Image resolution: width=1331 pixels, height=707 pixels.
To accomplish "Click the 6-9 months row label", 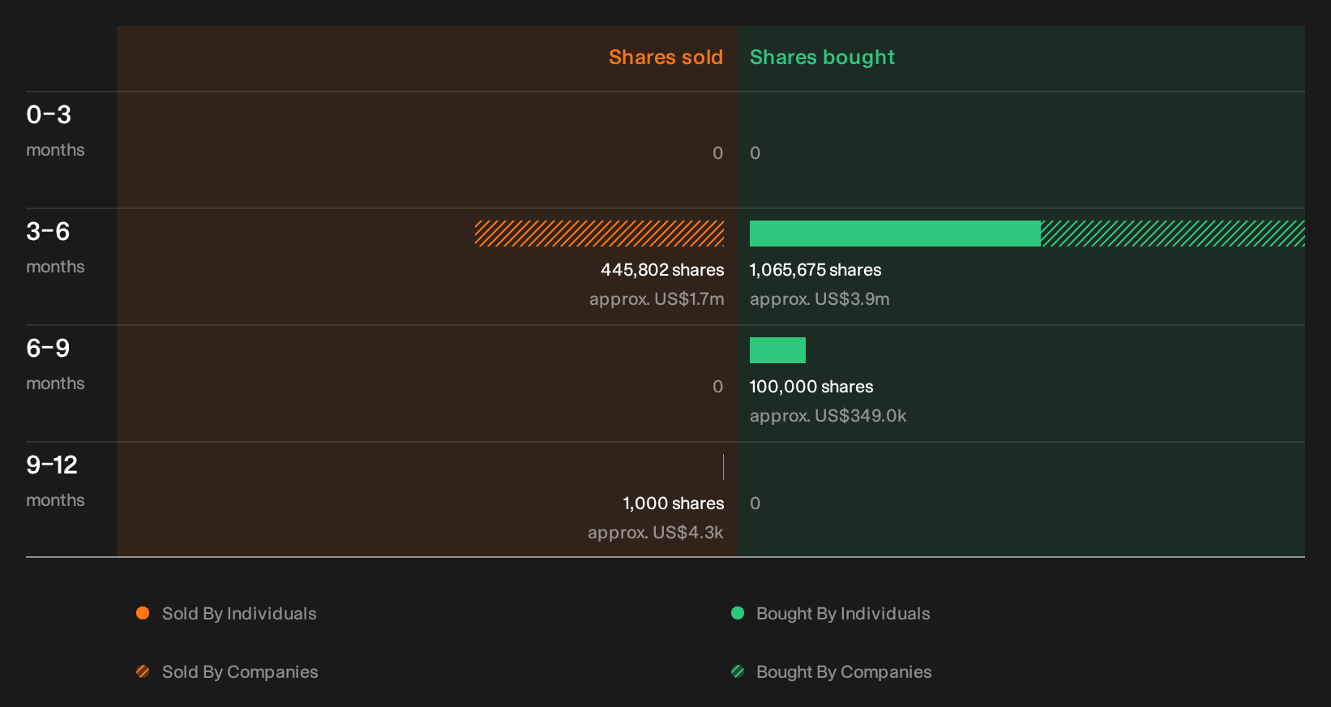I will pos(55,364).
